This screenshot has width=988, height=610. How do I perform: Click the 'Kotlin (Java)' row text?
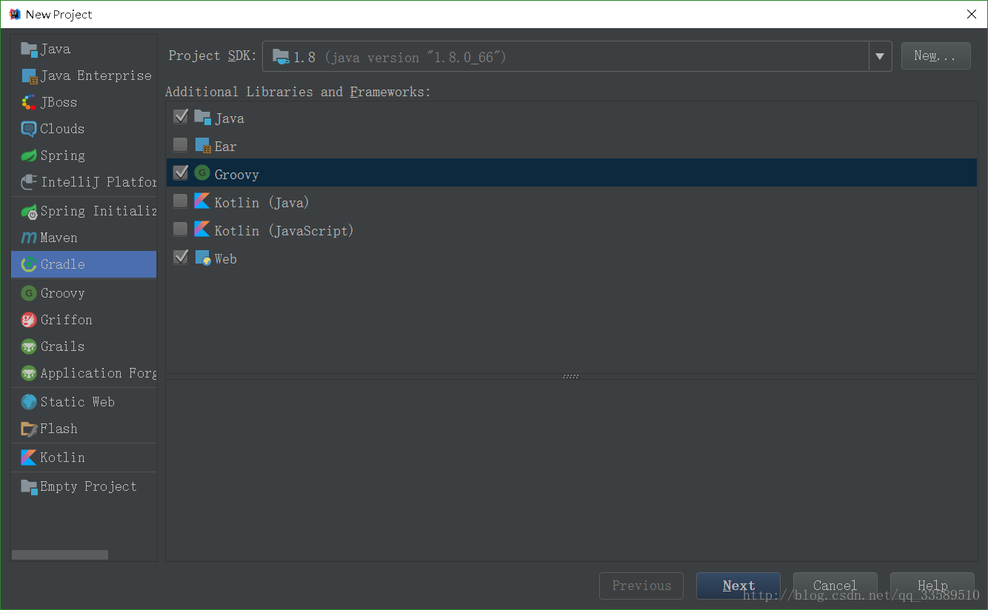[x=262, y=203]
